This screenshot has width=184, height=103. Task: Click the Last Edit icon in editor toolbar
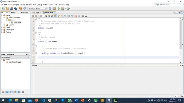[33, 16]
